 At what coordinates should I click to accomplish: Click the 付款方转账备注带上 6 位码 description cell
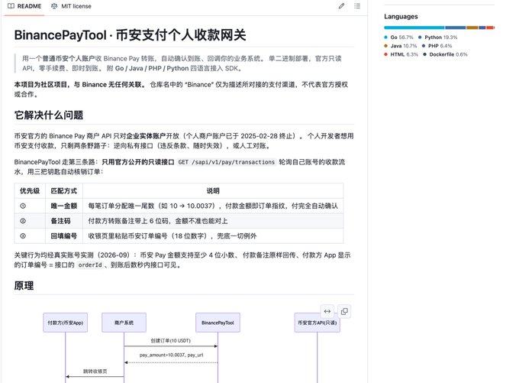pyautogui.click(x=213, y=221)
